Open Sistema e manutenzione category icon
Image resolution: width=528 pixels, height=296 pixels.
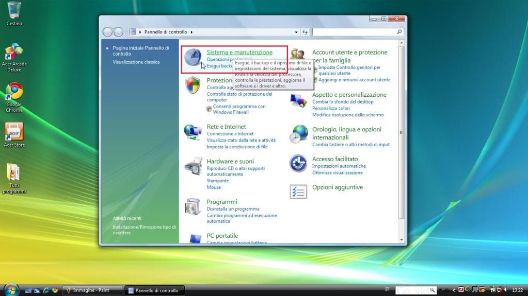click(193, 58)
